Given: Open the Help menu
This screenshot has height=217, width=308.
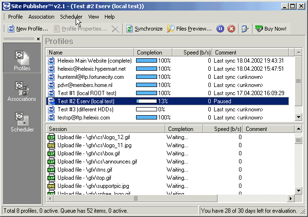Looking at the screenshot, I should pyautogui.click(x=109, y=17).
